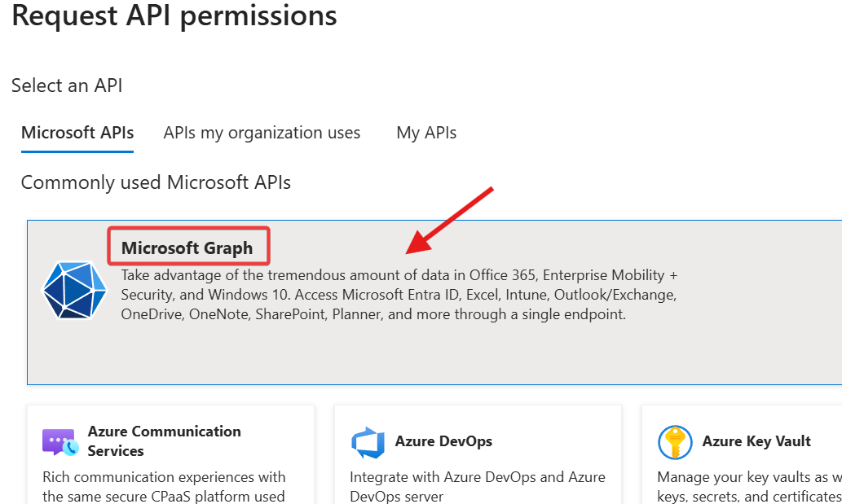Image resolution: width=842 pixels, height=504 pixels.
Task: Open the Azure Key Vault card title
Action: click(756, 441)
